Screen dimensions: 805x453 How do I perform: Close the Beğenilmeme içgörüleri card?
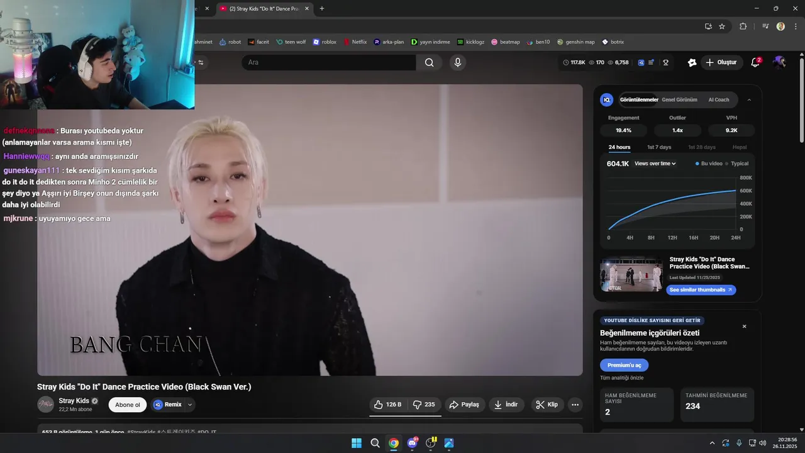(744, 327)
